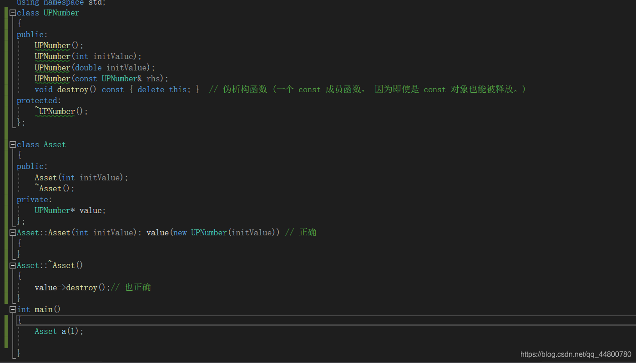Click 'public:' in class UPNumber
636x363 pixels.
tap(32, 35)
